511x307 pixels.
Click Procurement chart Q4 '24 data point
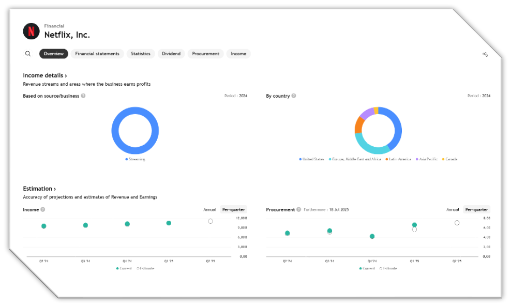click(372, 236)
